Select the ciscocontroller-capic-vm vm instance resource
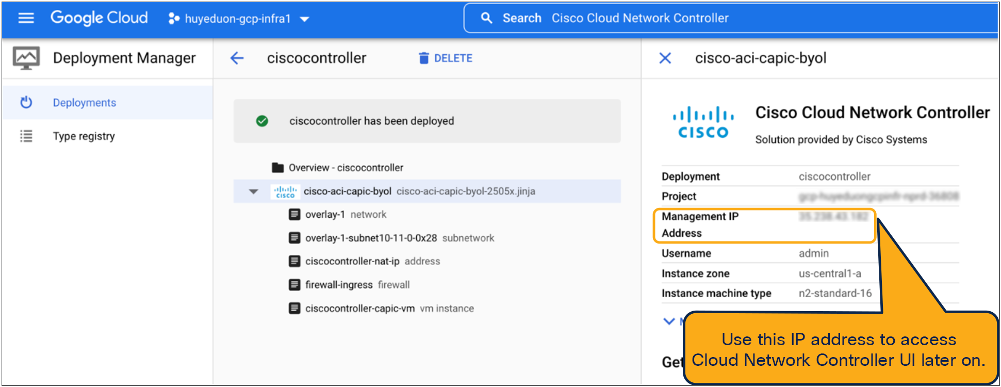The image size is (1001, 387). pos(427,309)
